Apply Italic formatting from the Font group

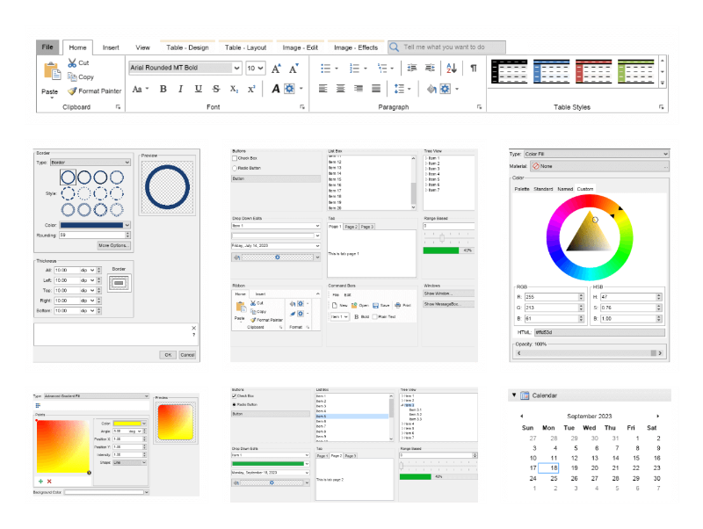[x=180, y=89]
